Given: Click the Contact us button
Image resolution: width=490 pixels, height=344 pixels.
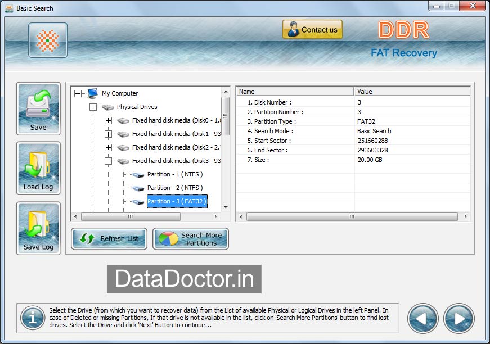Looking at the screenshot, I should pos(312,29).
